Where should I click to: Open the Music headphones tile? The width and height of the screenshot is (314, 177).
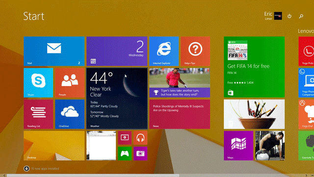140,138
